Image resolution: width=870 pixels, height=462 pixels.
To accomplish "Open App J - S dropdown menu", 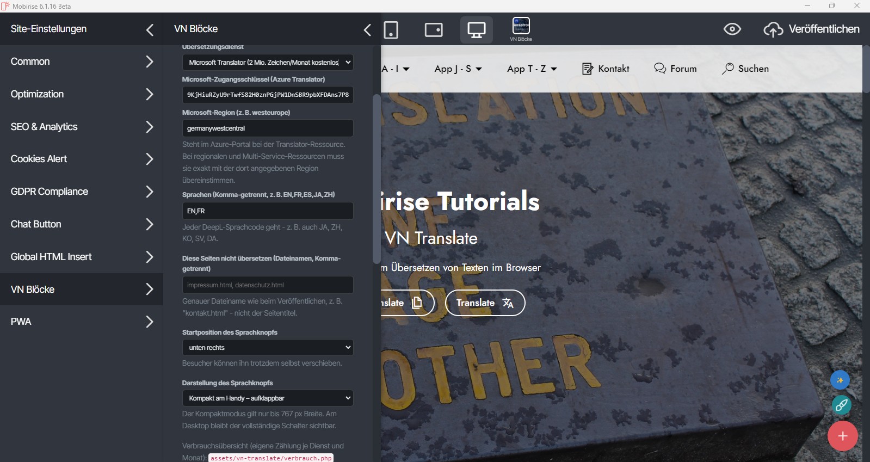I will click(x=458, y=69).
